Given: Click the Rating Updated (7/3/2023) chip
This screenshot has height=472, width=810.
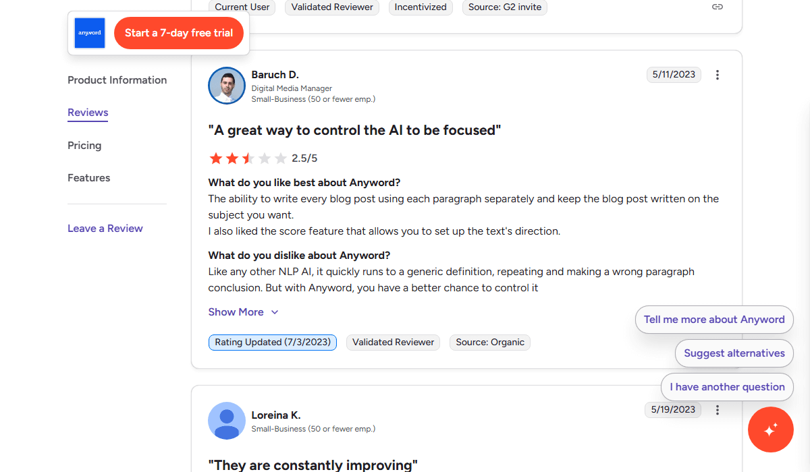Looking at the screenshot, I should coord(273,342).
